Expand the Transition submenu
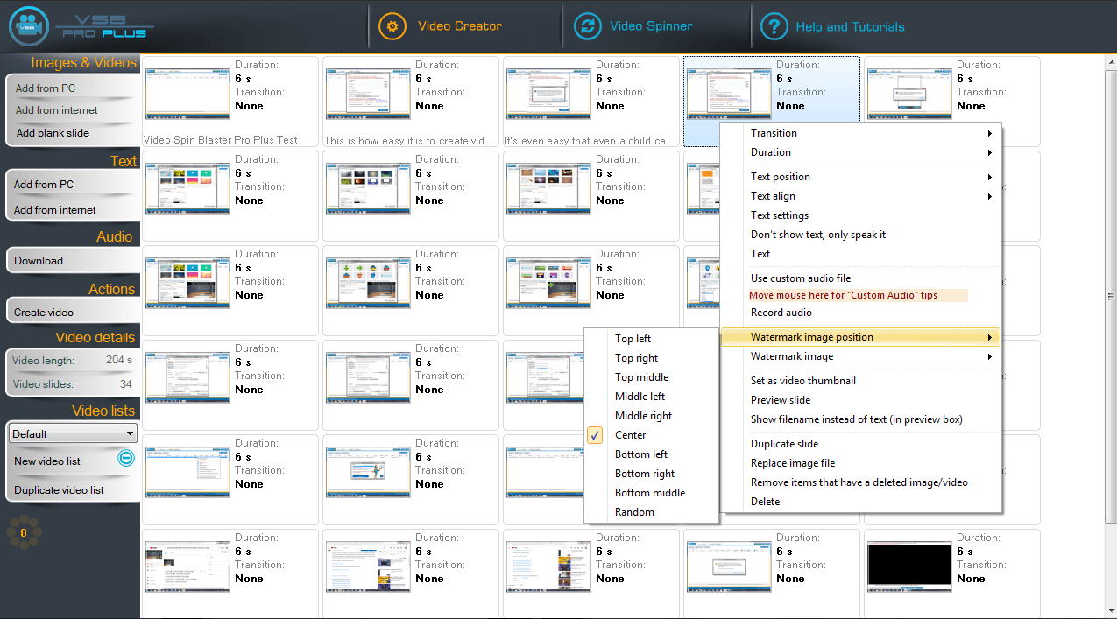The width and height of the screenshot is (1117, 619). click(x=859, y=133)
